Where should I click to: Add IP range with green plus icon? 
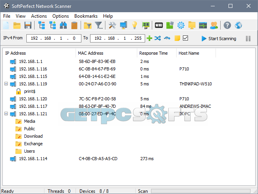click(x=149, y=38)
